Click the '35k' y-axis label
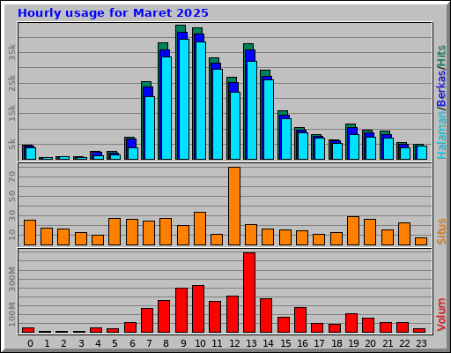This screenshot has height=353, width=451. (x=11, y=53)
